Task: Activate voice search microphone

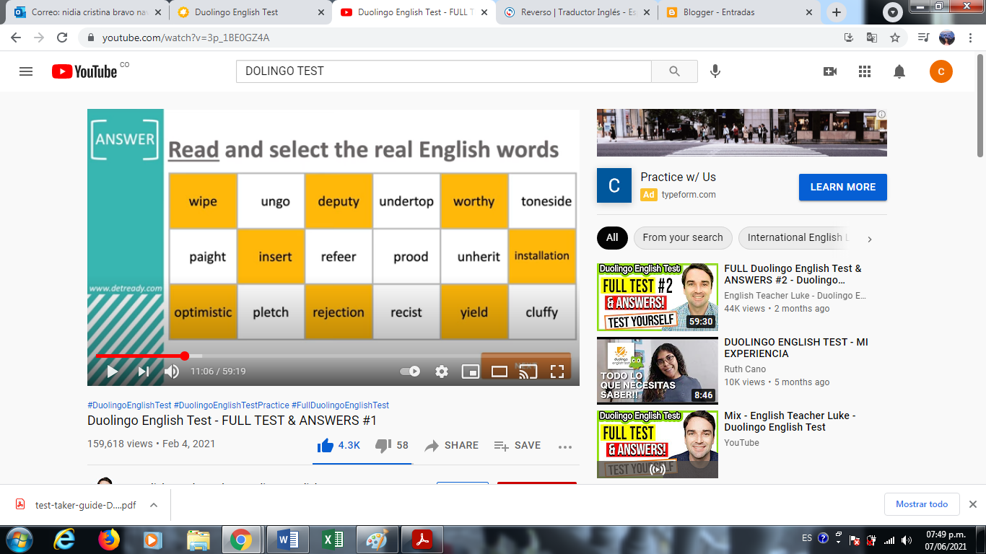Action: pos(715,71)
